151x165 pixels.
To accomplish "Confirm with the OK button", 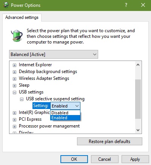I will pyautogui.click(x=74, y=159).
